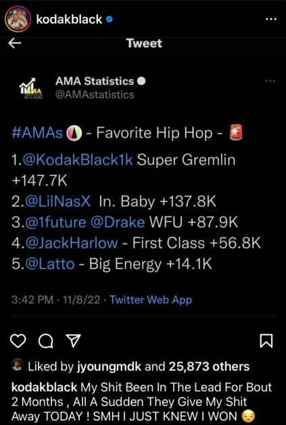Open @JackHarlow mention
Screen dimensions: 286x425
(x=72, y=243)
